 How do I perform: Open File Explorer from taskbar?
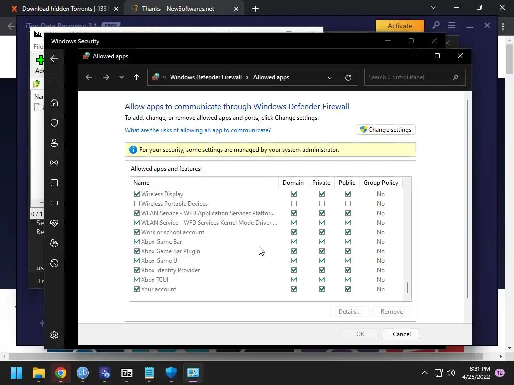39,373
